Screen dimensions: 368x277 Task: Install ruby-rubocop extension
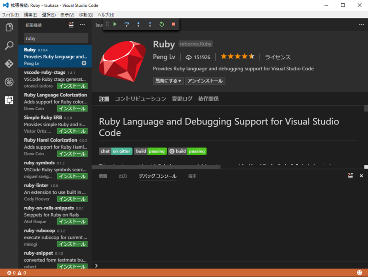[72, 244]
